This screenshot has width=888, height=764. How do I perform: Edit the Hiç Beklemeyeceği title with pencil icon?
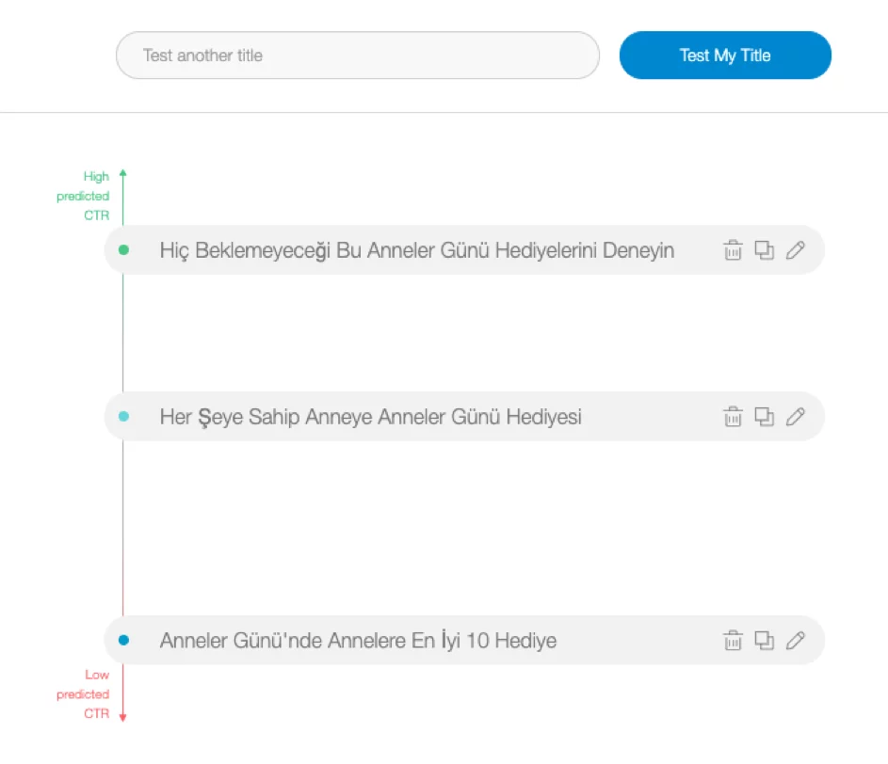coord(795,249)
